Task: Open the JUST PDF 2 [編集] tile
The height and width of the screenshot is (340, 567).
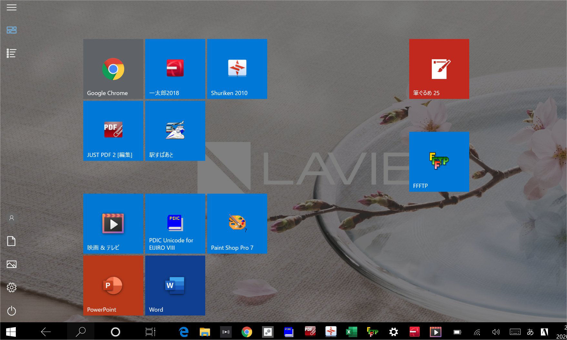Action: [x=113, y=131]
